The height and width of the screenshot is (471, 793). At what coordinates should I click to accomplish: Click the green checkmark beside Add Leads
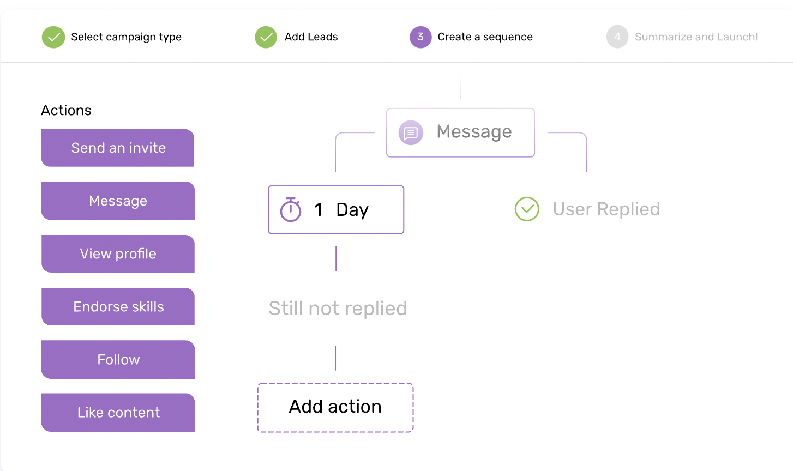[x=266, y=37]
